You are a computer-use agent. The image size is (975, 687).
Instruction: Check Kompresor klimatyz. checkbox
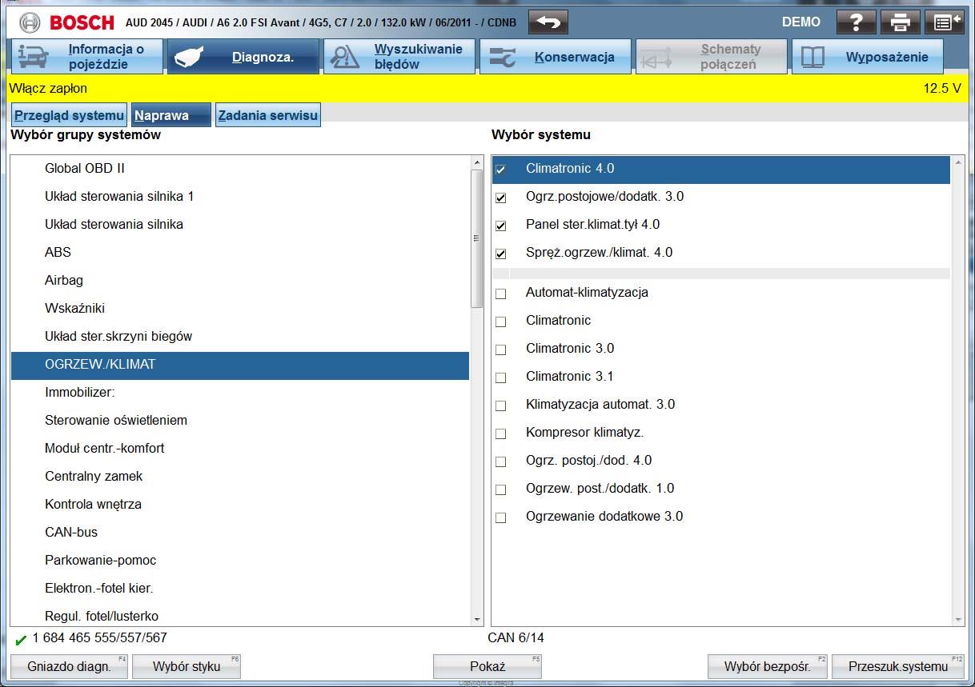coord(500,433)
